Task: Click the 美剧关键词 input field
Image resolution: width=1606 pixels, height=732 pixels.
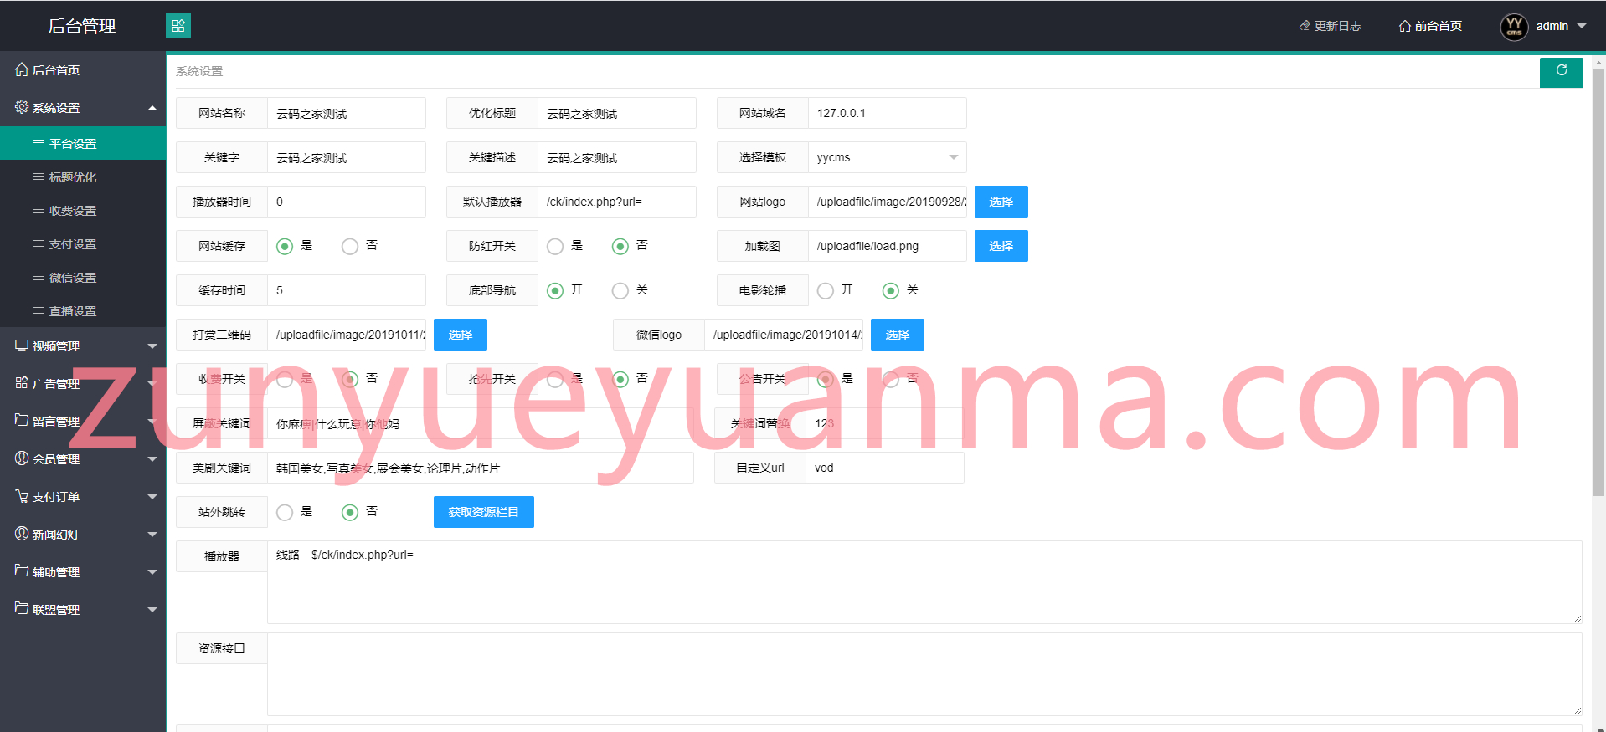Action: coord(480,468)
